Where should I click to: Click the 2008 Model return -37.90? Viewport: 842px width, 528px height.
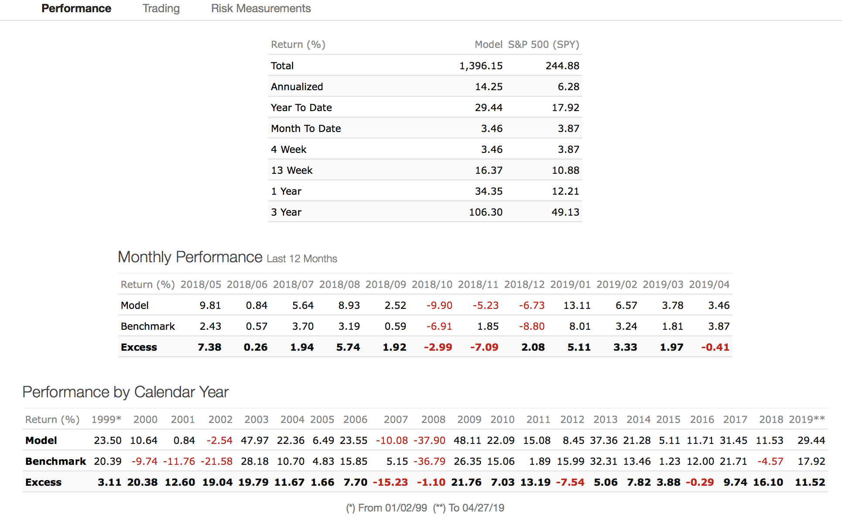(x=429, y=440)
